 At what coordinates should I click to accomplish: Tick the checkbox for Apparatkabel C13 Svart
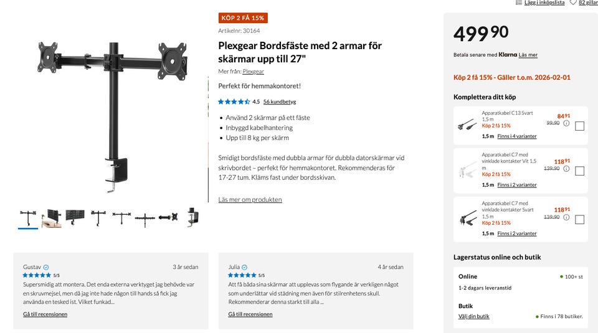pyautogui.click(x=579, y=126)
